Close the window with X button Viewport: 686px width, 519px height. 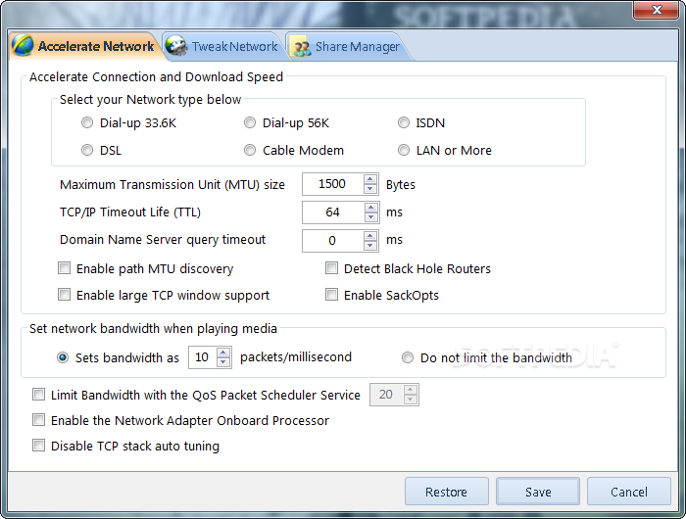click(x=656, y=10)
